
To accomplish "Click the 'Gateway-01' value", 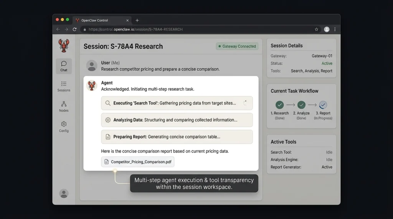I will pos(322,56).
